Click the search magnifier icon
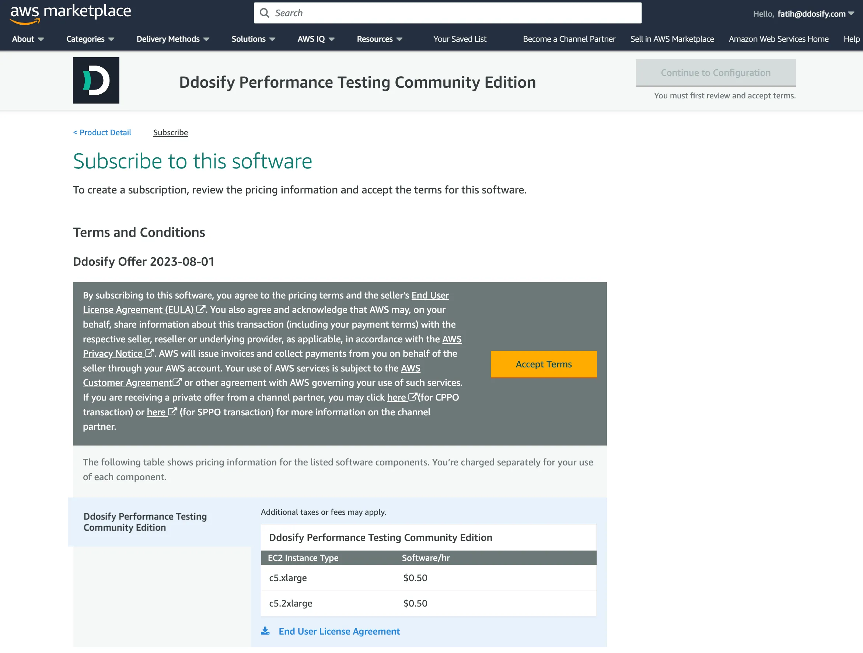Screen dimensions: 863x653 tap(265, 13)
